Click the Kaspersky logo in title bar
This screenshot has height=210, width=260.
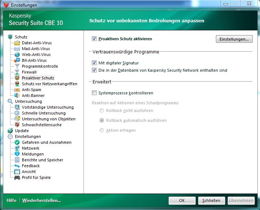tap(6, 5)
